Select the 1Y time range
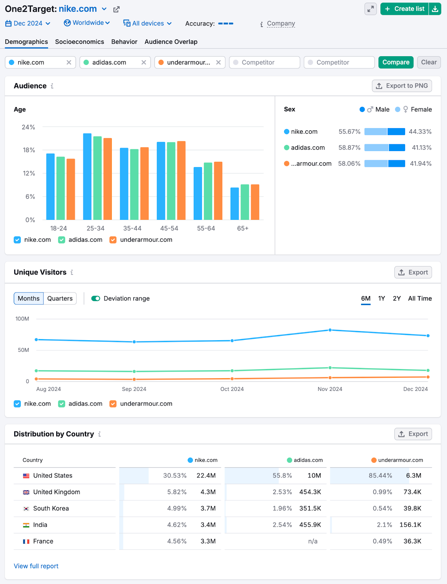Viewport: 447px width, 584px height. tap(382, 299)
